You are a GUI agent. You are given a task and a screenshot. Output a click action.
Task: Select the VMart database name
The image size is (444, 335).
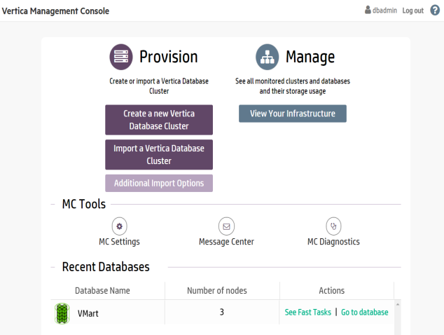(x=88, y=313)
